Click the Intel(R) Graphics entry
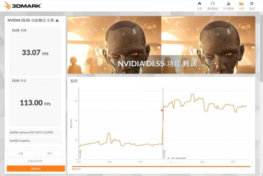The image size is (263, 176). [35, 141]
